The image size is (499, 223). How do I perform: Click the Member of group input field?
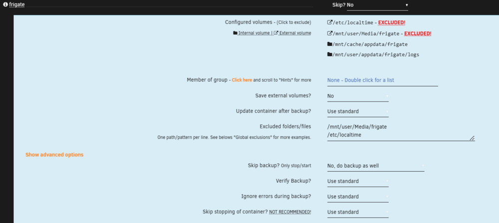(383, 81)
